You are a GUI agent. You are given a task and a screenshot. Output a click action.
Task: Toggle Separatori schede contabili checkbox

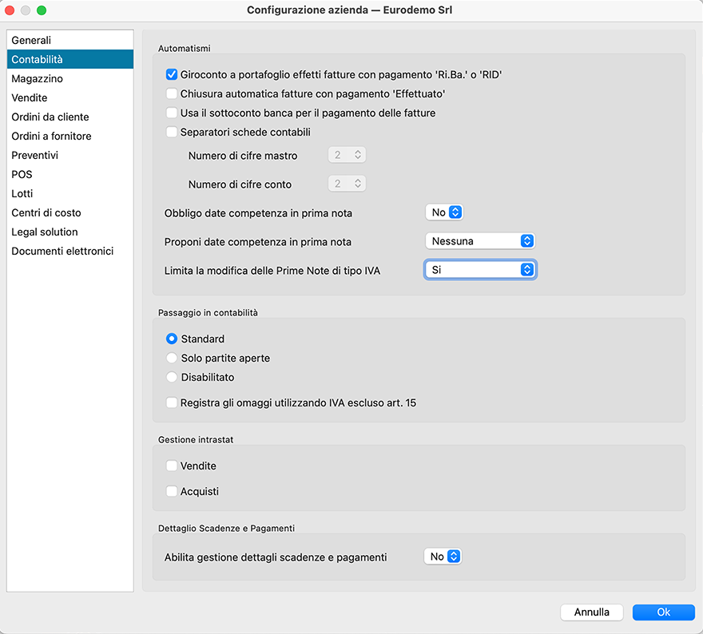[x=171, y=133]
